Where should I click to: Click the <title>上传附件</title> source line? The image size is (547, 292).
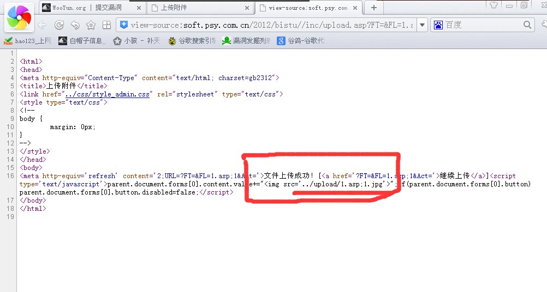(x=63, y=86)
